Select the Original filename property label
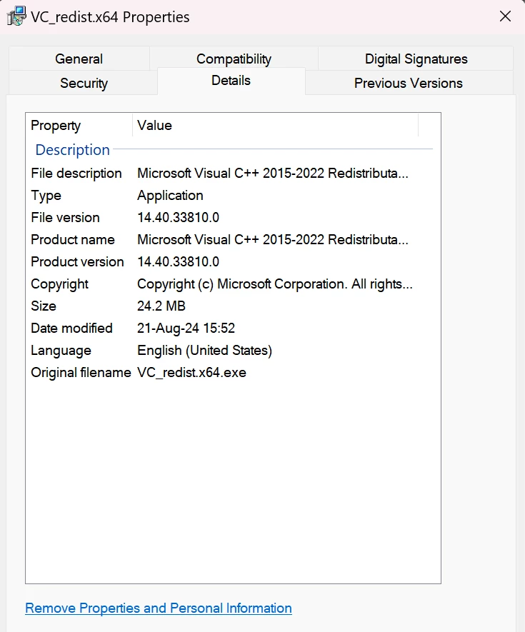This screenshot has width=525, height=632. 81,373
